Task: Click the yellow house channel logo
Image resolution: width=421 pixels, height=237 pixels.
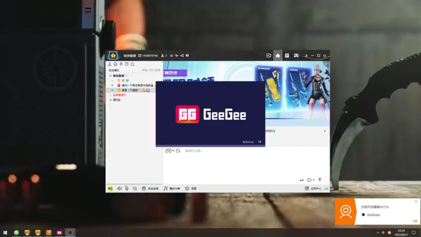Action: pos(113,56)
